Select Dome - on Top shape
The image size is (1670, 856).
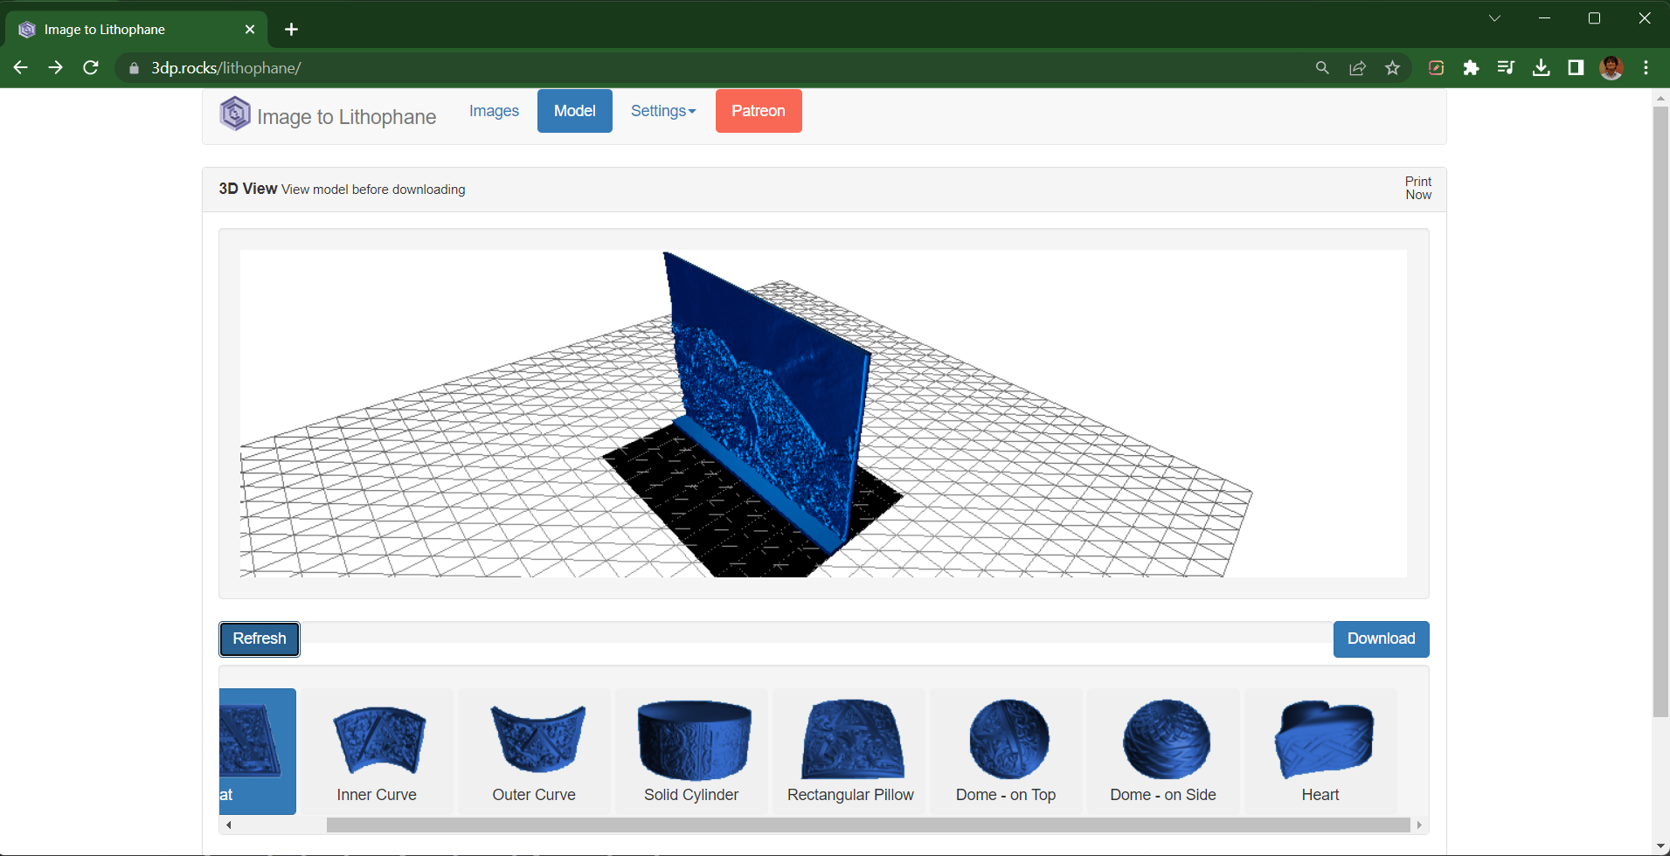click(x=1006, y=751)
